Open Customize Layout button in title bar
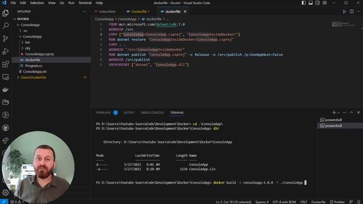 (x=324, y=3)
